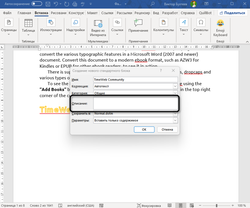Open the Сохранить в dropdown arrow
Screen dimensions: 250x208
pos(175,114)
